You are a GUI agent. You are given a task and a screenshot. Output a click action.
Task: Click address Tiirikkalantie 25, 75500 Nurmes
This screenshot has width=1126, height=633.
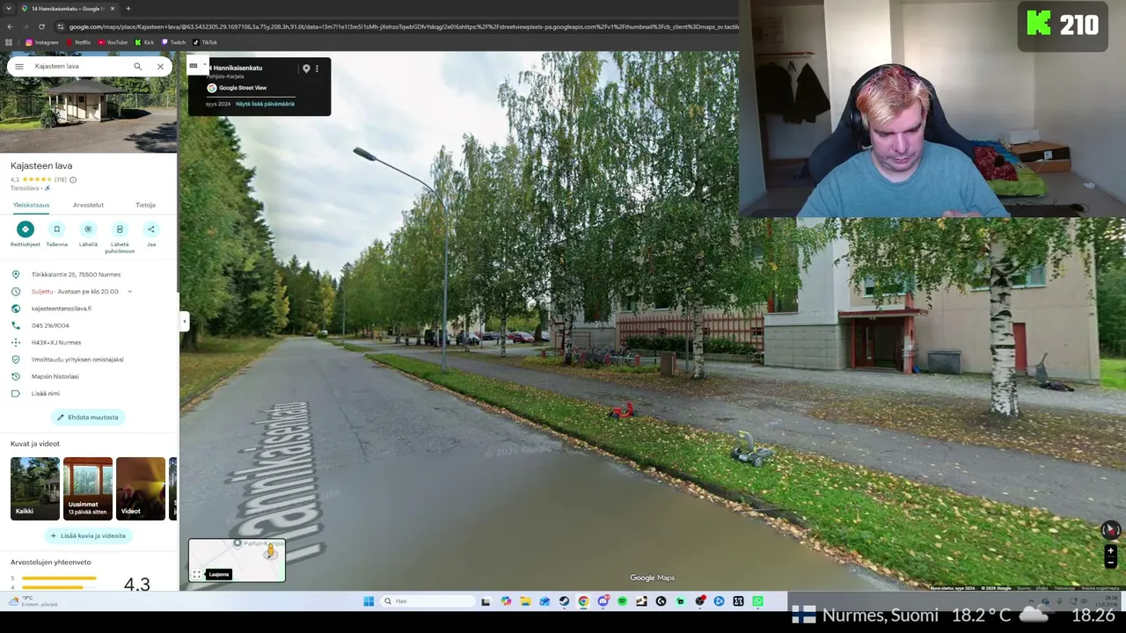click(76, 274)
